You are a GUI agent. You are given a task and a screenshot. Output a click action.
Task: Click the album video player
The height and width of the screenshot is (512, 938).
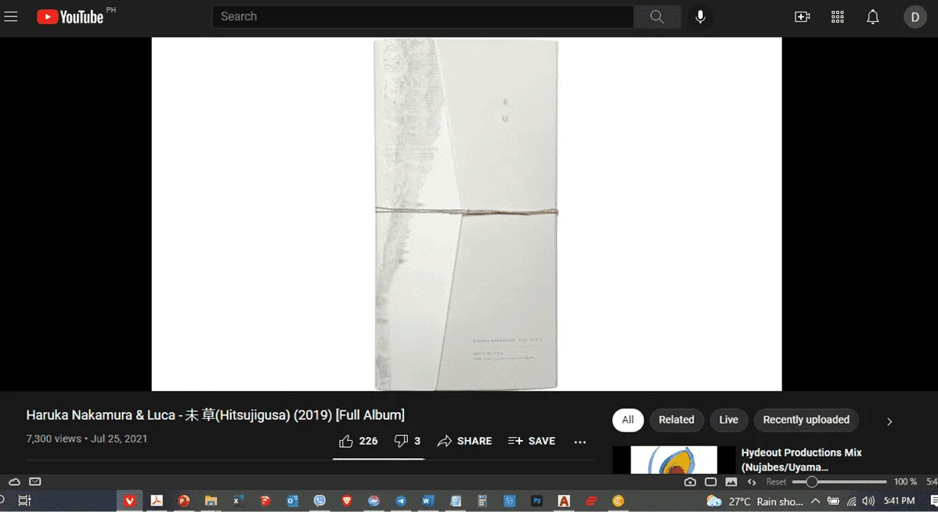point(467,214)
